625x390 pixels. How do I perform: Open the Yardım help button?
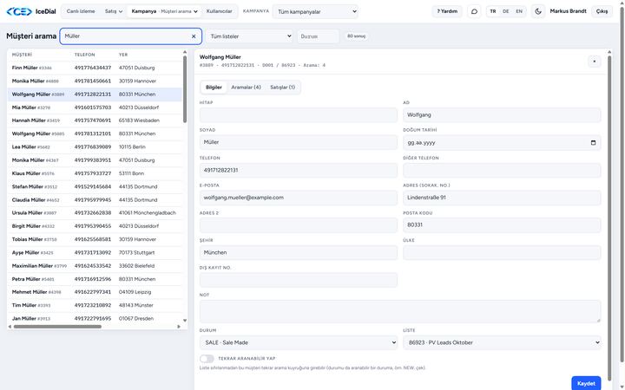447,11
